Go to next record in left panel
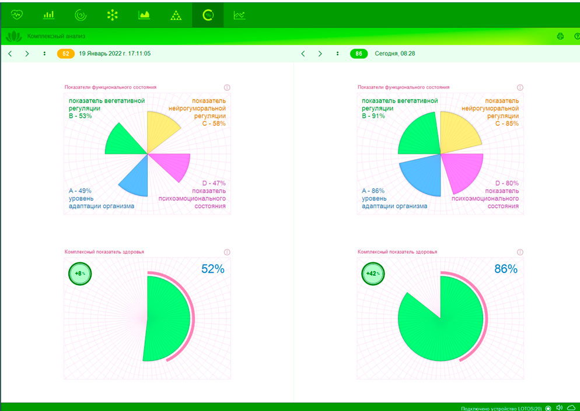Screen dimensions: 580x411 tap(27, 54)
